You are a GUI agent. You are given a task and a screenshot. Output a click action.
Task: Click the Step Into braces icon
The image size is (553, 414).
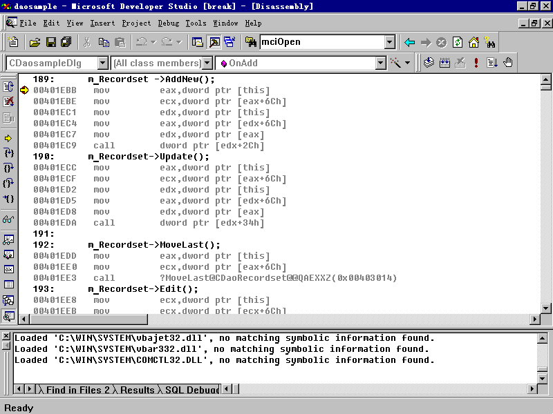(x=8, y=152)
